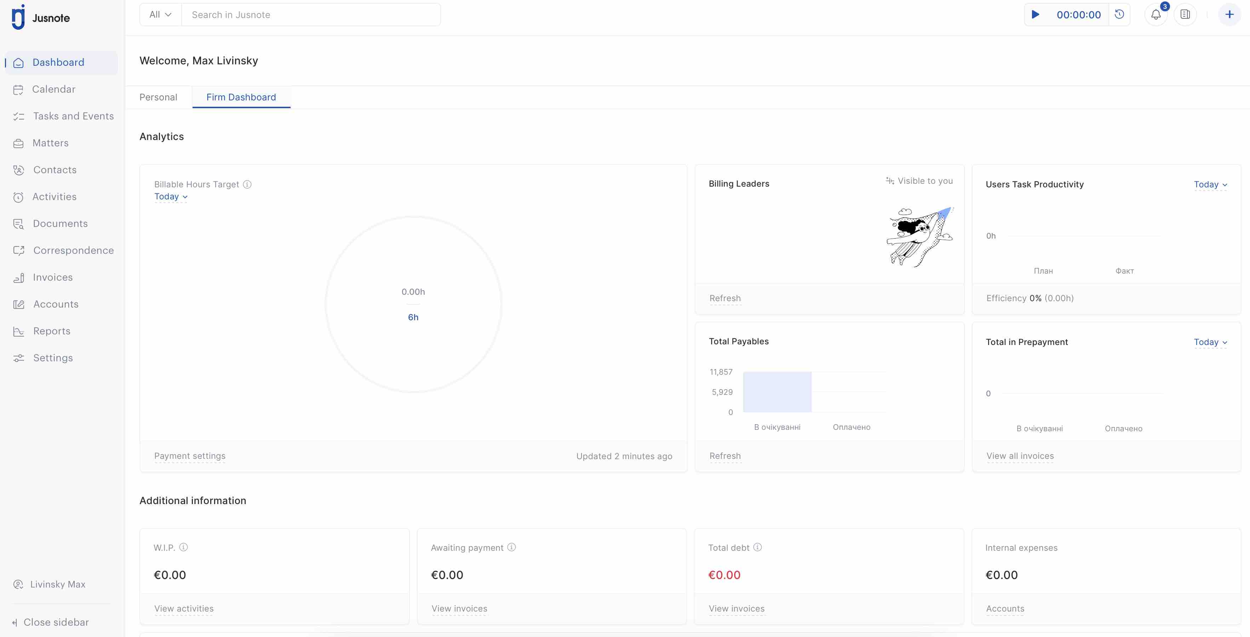The height and width of the screenshot is (637, 1250).
Task: Open the Dashboard sidebar icon
Action: [x=19, y=62]
